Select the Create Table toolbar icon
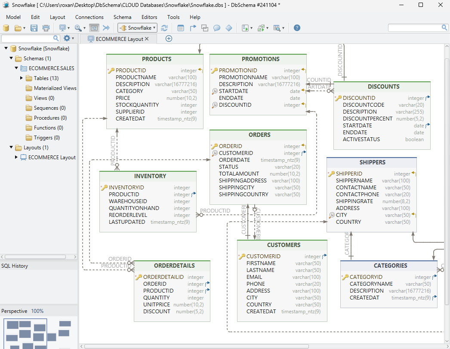Image resolution: width=450 pixels, height=349 pixels. 181,28
